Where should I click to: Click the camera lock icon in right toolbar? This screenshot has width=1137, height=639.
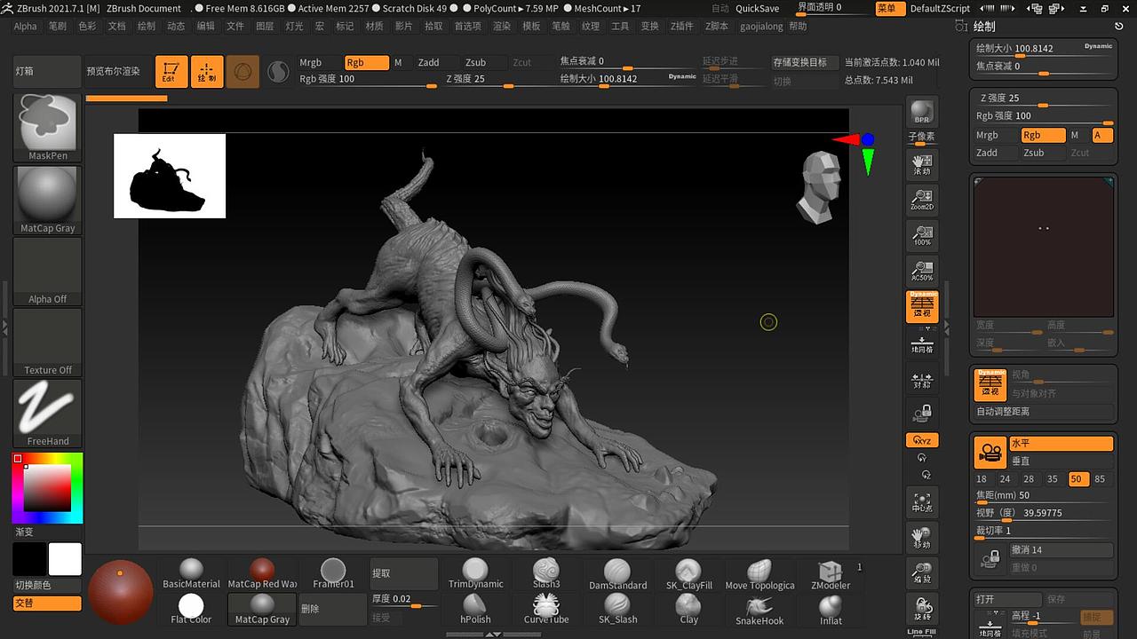coord(922,413)
